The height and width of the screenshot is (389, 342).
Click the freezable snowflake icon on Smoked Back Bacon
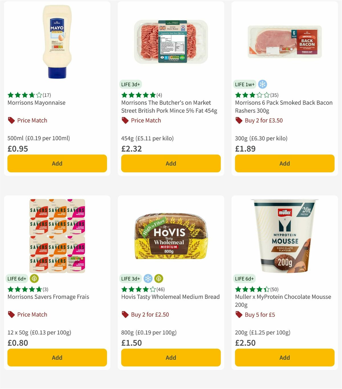262,84
